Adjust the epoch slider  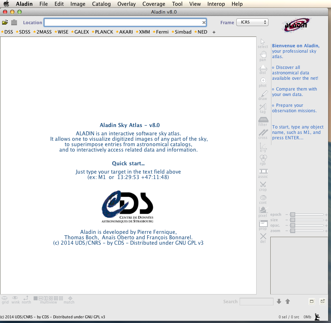(x=307, y=214)
